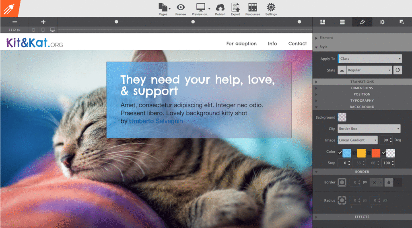Open the Clip Border Box dropdown

369,129
